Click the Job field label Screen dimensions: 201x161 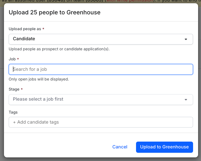12,59
